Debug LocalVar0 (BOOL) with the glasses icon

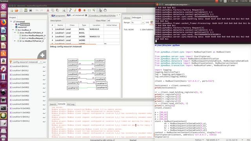tap(44, 67)
